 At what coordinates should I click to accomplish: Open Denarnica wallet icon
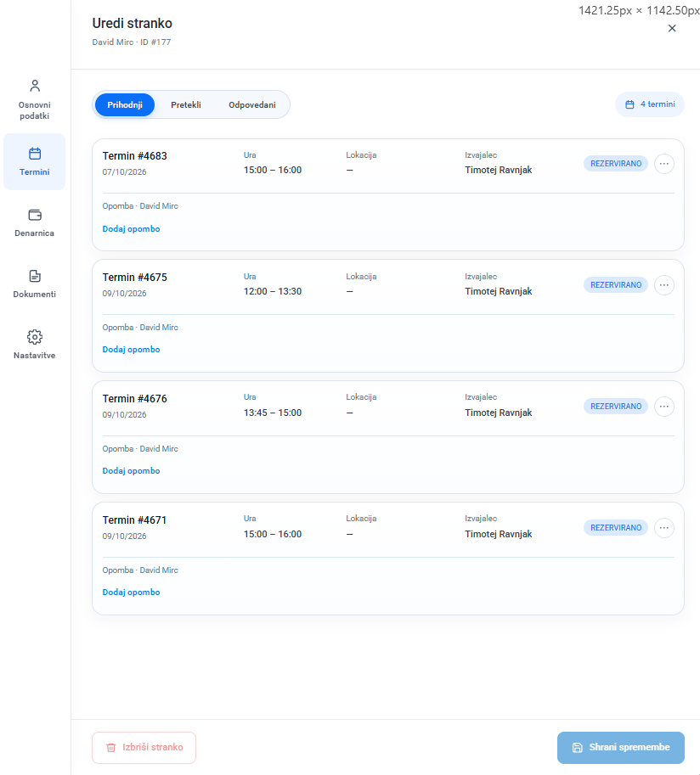coord(35,215)
